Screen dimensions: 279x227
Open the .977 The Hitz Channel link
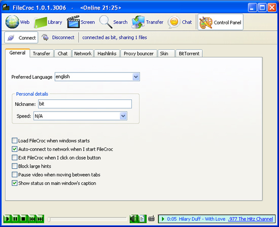(251, 219)
